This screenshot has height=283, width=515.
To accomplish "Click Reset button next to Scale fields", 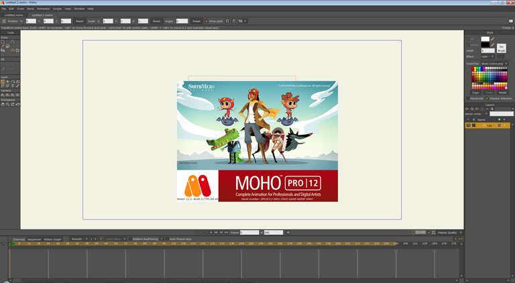I will pos(157,21).
